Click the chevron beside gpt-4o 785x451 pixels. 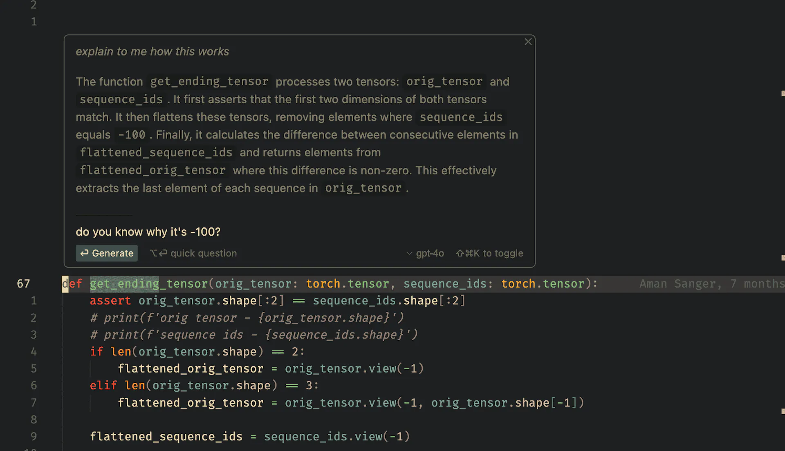click(x=409, y=253)
